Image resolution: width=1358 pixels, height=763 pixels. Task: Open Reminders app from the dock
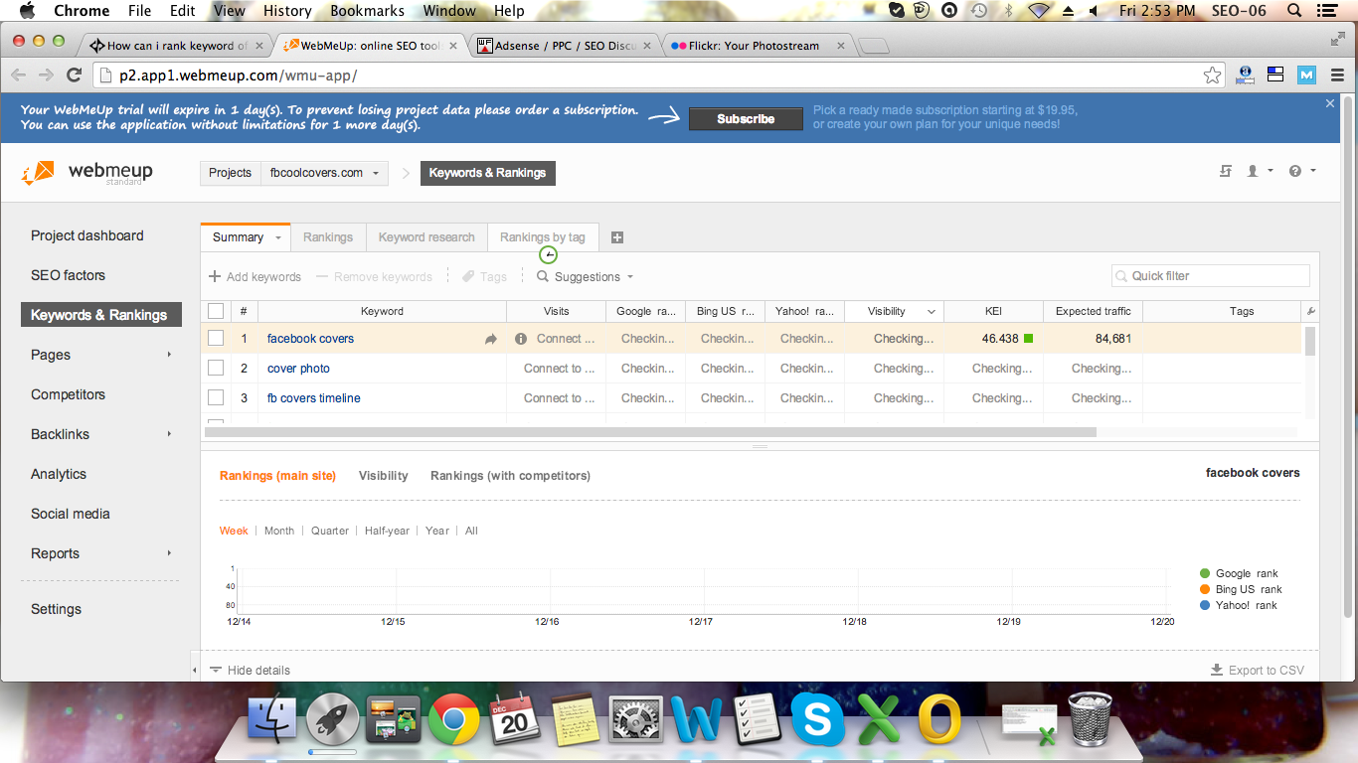tap(758, 718)
